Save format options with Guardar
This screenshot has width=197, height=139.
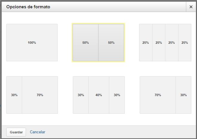click(x=16, y=132)
